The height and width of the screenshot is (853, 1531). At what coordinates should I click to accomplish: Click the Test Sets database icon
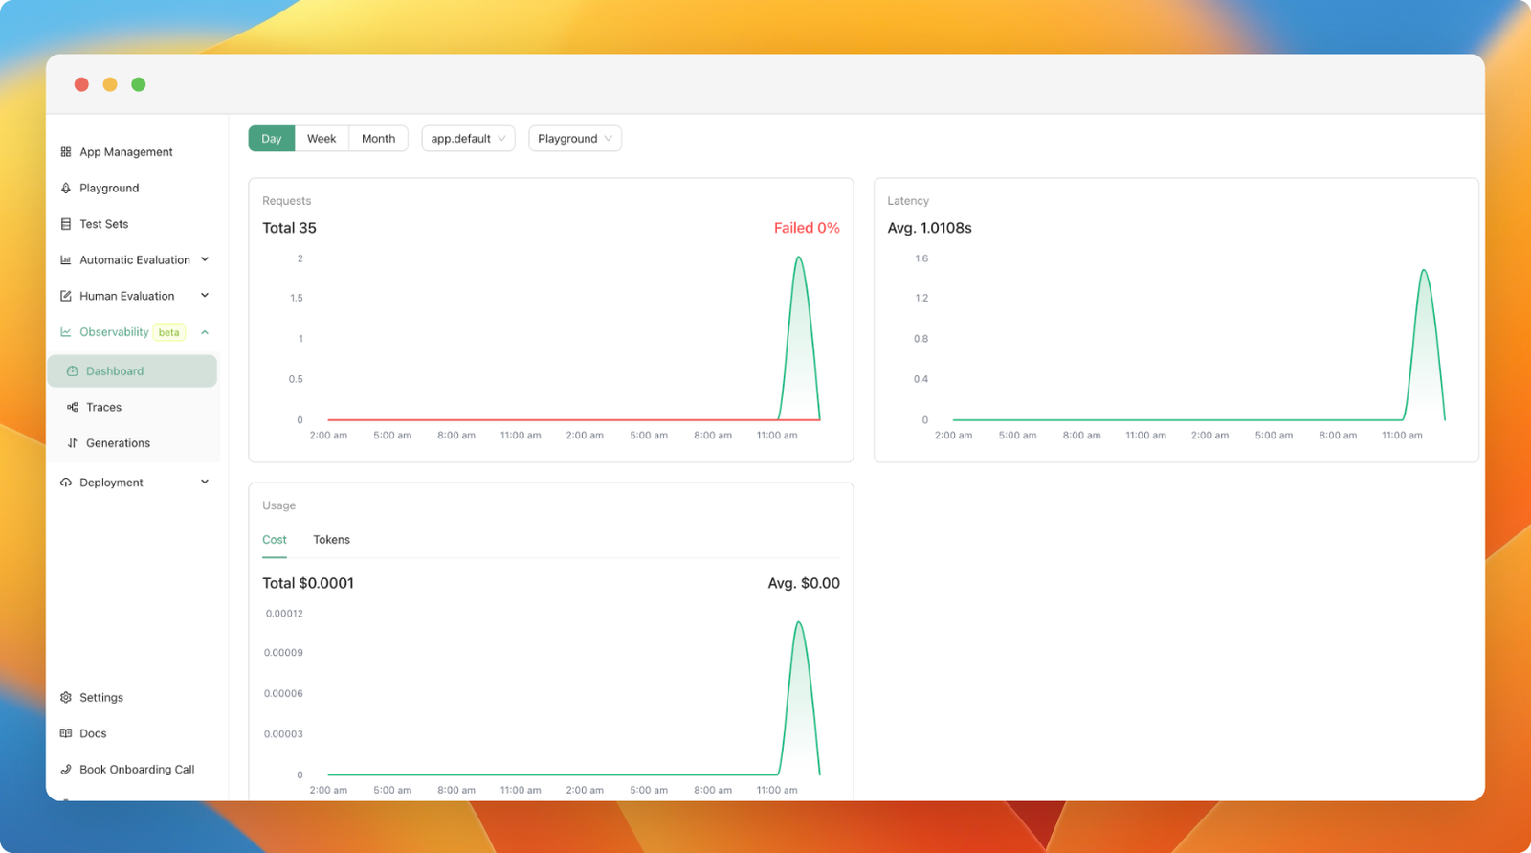click(66, 224)
